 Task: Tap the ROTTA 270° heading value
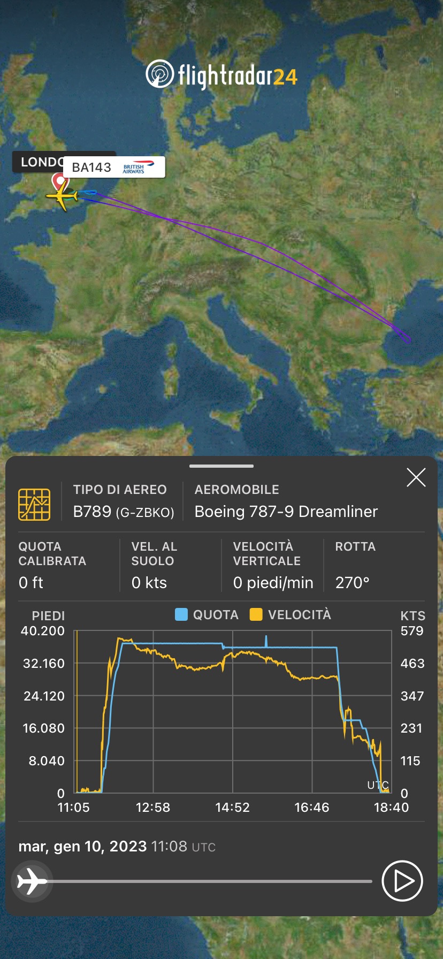pyautogui.click(x=352, y=582)
